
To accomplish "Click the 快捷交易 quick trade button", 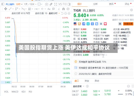I will tap(128, 24).
